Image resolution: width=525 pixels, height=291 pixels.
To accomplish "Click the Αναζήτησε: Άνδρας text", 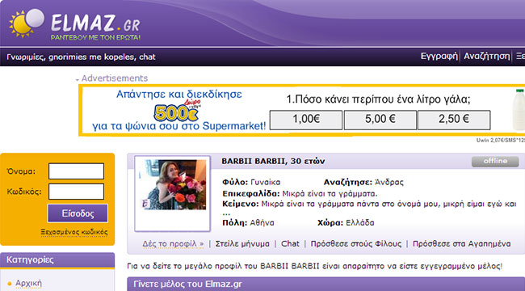I will [x=363, y=183].
